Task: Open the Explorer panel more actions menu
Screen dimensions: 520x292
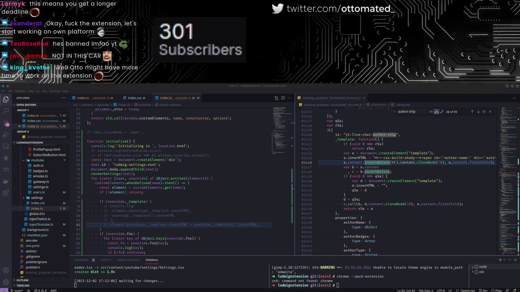Action: tap(64, 98)
